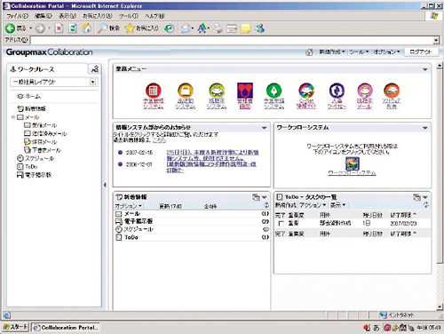This screenshot has height=334, width=444.
Task: Click the ログアウト button
Action: click(x=420, y=52)
